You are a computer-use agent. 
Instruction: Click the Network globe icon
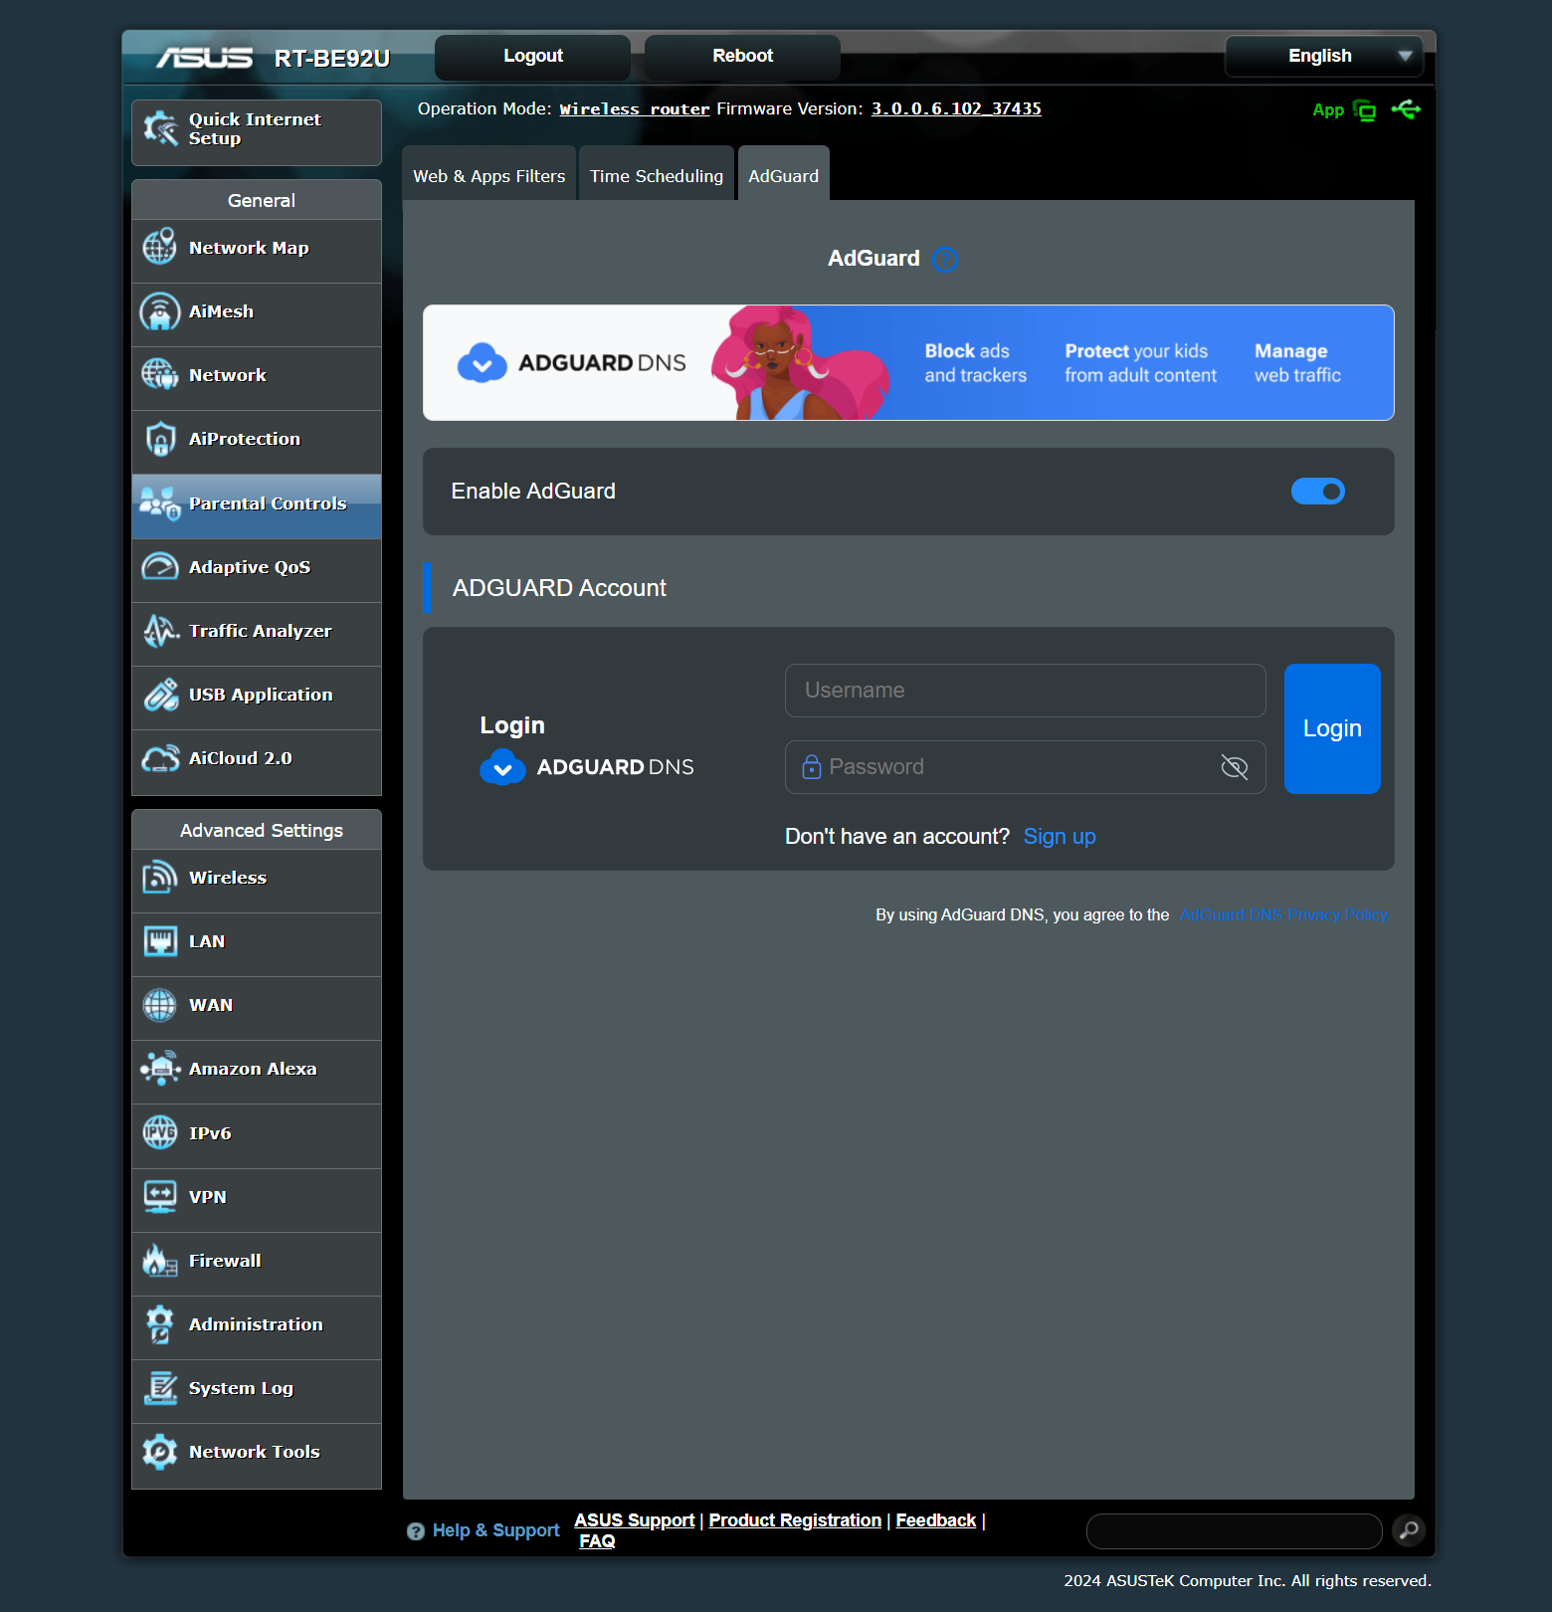pyautogui.click(x=159, y=375)
